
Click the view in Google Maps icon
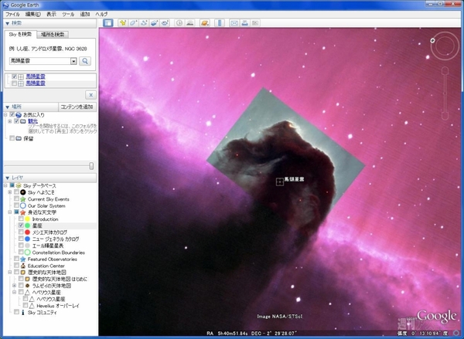[x=255, y=22]
